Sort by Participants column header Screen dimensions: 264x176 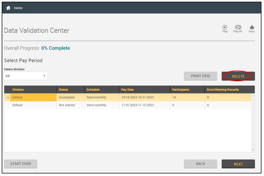(x=181, y=90)
